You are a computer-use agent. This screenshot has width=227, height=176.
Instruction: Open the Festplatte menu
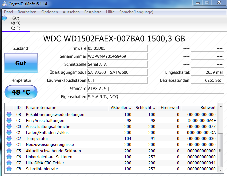(x=93, y=12)
